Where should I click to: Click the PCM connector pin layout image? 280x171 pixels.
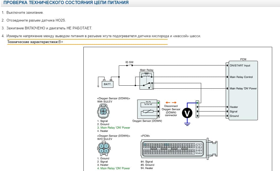[x=179, y=149]
